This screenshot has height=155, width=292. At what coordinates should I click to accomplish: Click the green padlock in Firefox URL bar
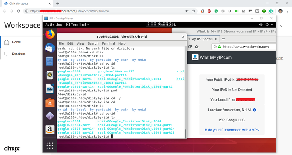click(x=219, y=47)
